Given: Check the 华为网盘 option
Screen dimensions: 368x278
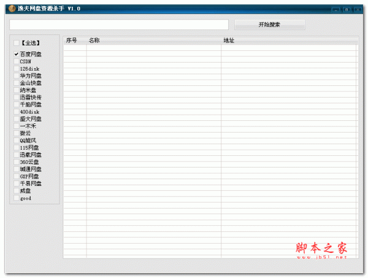Looking at the screenshot, I should 16,75.
